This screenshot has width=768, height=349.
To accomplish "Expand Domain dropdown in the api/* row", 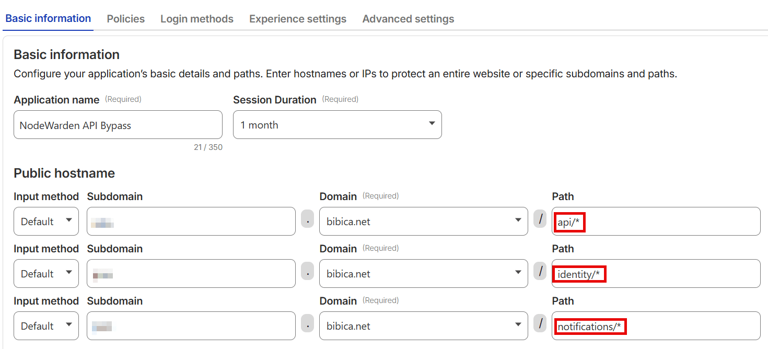I will (423, 222).
